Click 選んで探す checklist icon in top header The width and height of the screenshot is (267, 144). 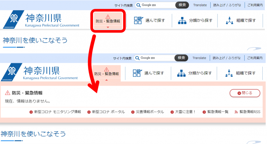138,20
